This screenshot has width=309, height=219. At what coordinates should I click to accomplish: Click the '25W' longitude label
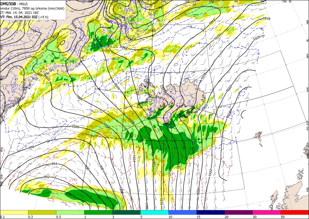pos(139,2)
